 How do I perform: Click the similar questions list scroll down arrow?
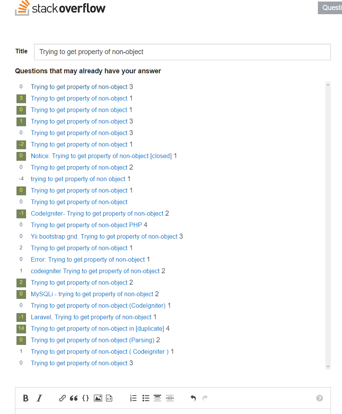pos(328,366)
